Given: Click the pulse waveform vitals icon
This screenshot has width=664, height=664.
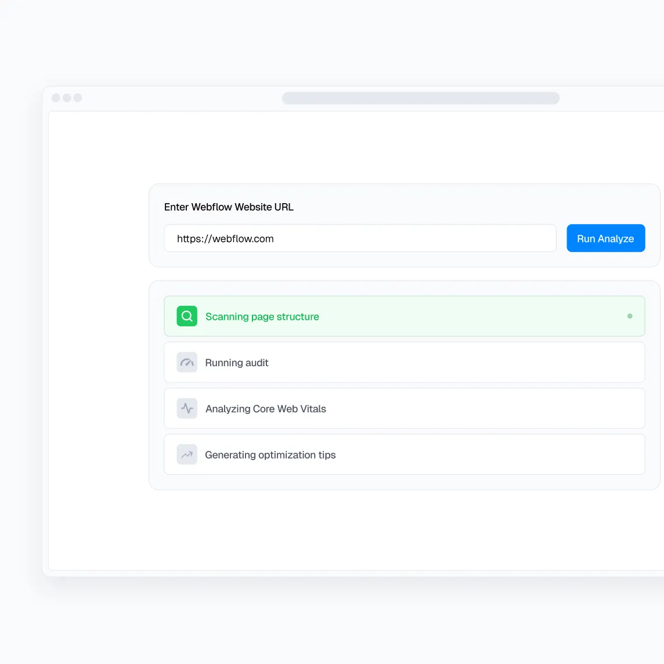Looking at the screenshot, I should pyautogui.click(x=186, y=408).
